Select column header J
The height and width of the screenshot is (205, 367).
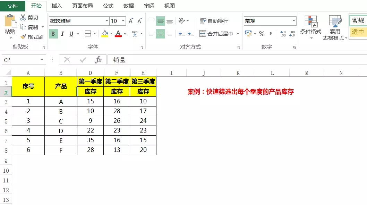coord(204,73)
